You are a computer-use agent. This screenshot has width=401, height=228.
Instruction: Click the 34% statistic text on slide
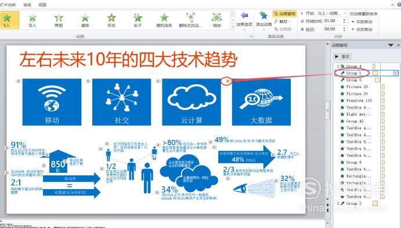[169, 190]
